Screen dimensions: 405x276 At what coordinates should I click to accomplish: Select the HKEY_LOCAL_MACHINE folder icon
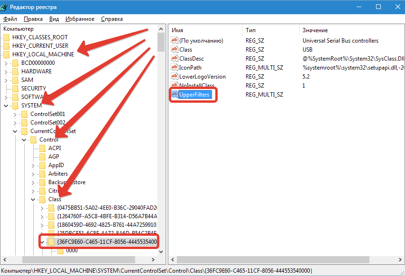point(7,54)
